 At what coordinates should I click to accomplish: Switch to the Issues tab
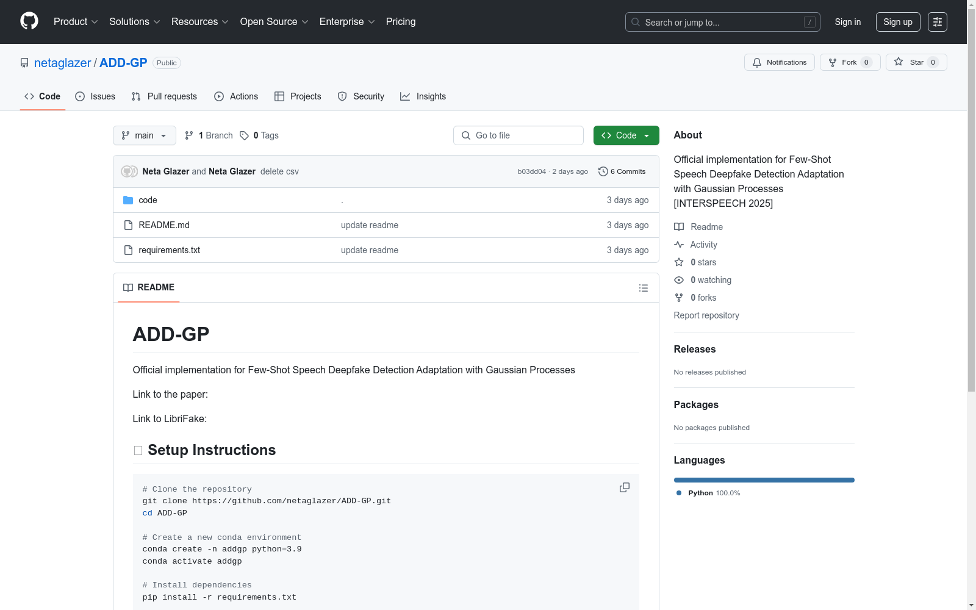coord(95,96)
